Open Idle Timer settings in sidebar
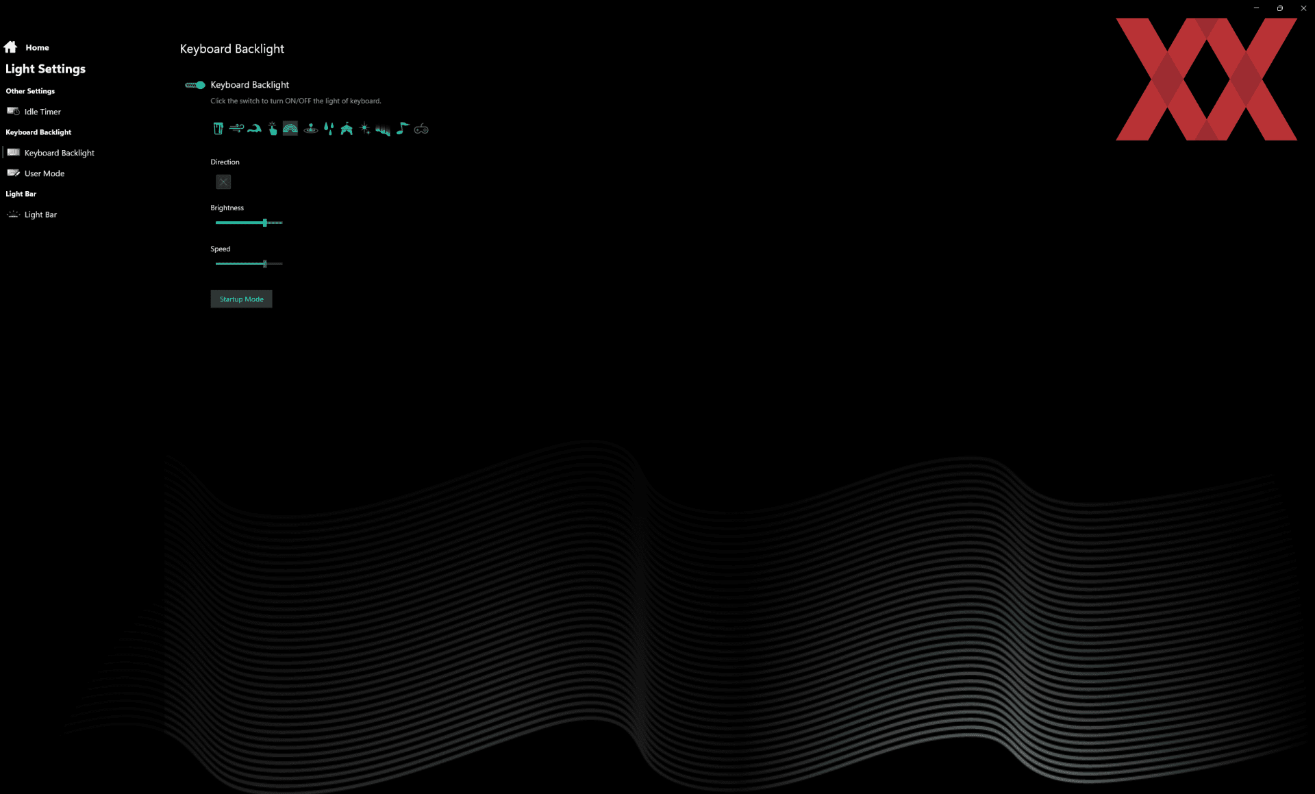The width and height of the screenshot is (1315, 794). 42,112
